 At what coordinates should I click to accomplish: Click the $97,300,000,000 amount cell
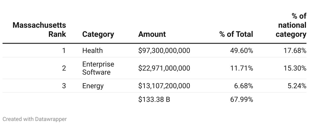coord(164,50)
